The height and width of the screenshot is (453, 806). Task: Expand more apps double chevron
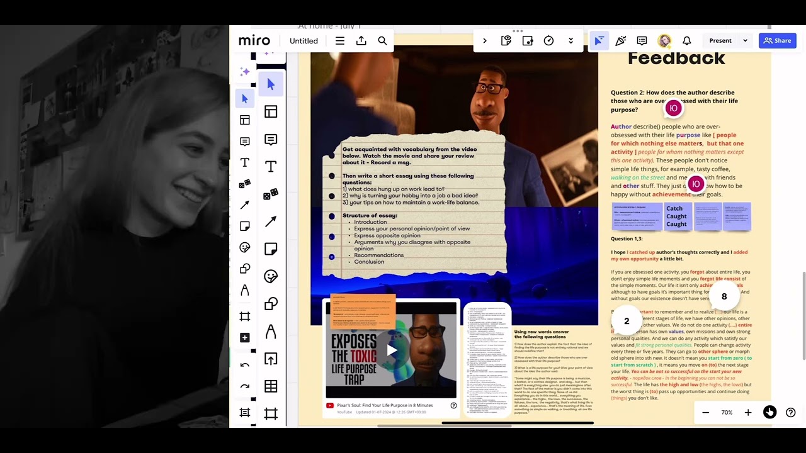coord(571,41)
